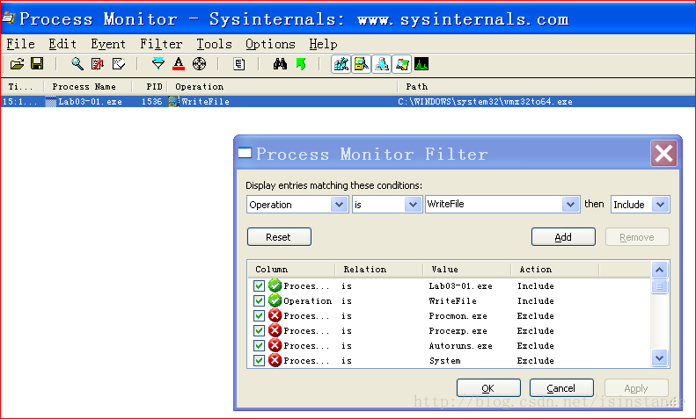Open the Tools menu
Image resolution: width=696 pixels, height=419 pixels.
click(x=214, y=44)
